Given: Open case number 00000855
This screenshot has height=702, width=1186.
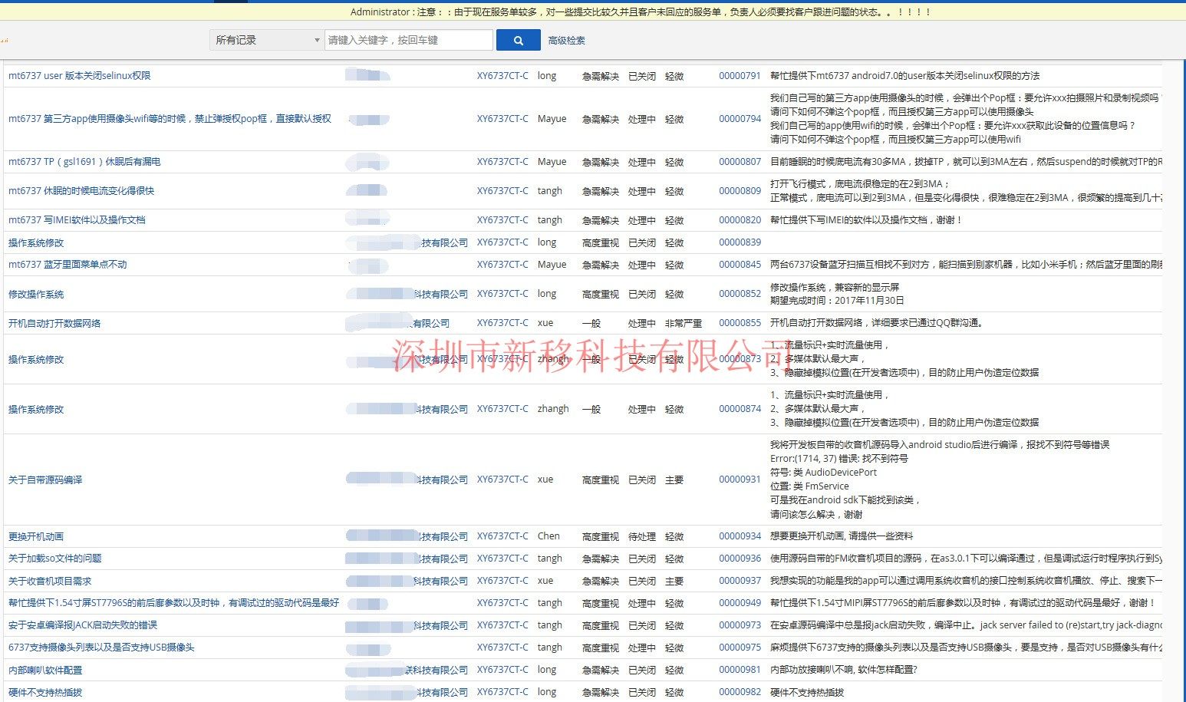Looking at the screenshot, I should click(x=740, y=323).
